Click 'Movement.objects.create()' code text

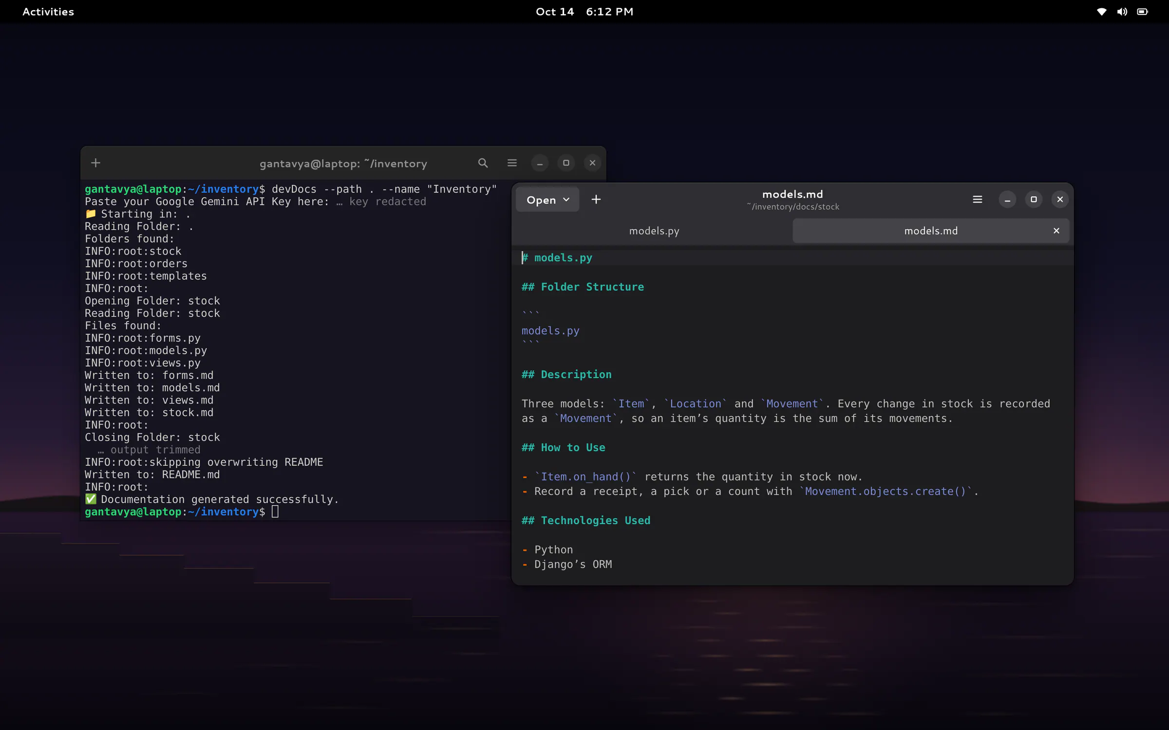[886, 492]
